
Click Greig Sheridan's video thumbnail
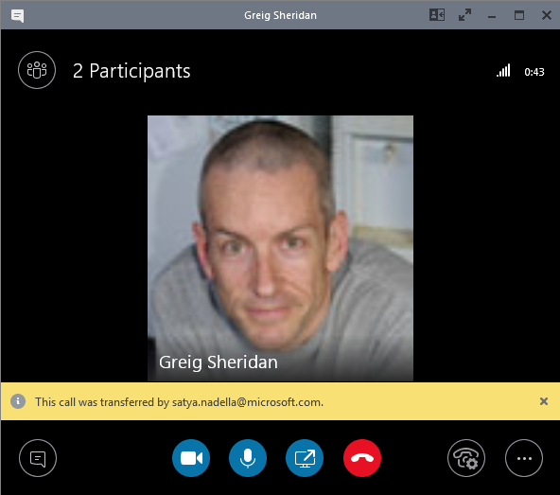pos(280,248)
